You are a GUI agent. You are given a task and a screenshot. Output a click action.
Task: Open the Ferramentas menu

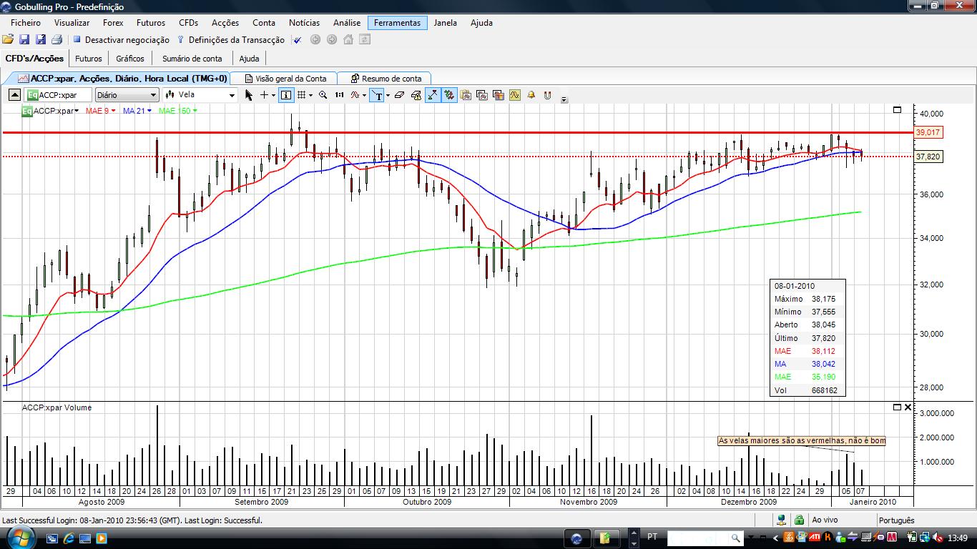point(397,23)
